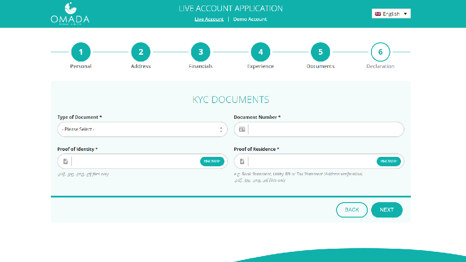Open the Type of Document dropdown
This screenshot has width=466, height=262.
[142, 130]
